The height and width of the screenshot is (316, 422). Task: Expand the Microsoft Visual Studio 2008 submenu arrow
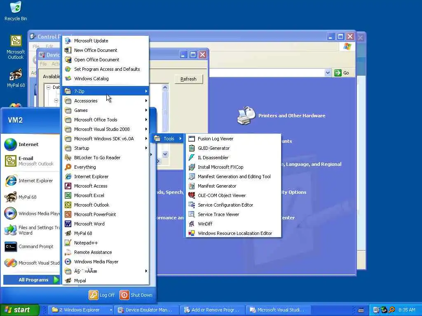(146, 129)
